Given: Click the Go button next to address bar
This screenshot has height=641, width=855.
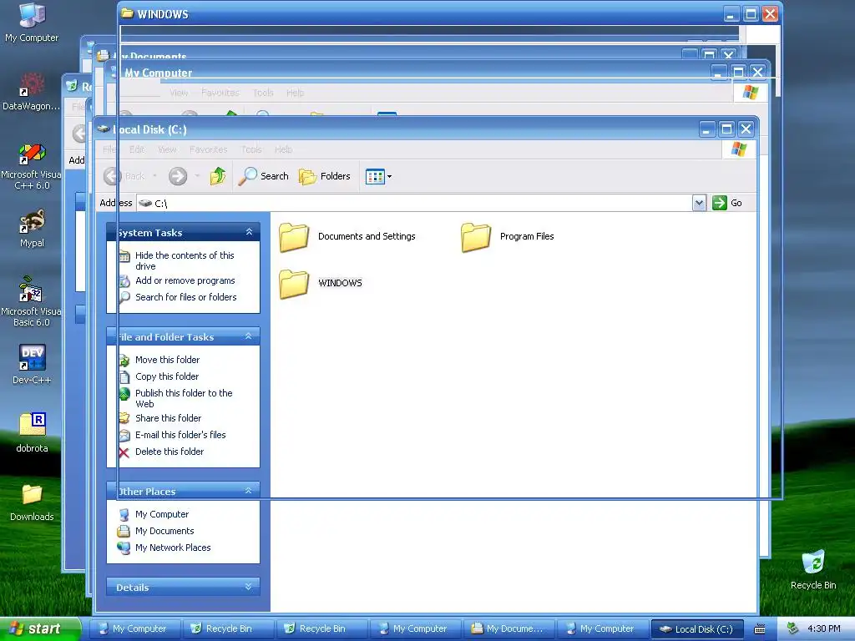Looking at the screenshot, I should [x=727, y=203].
